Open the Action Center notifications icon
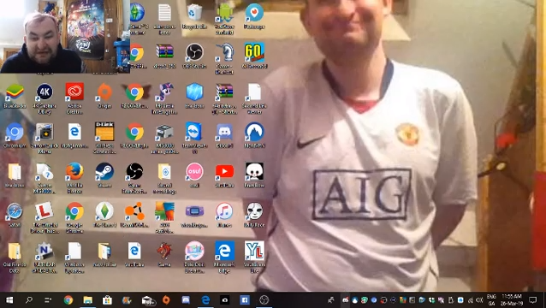The image size is (546, 308). click(533, 300)
